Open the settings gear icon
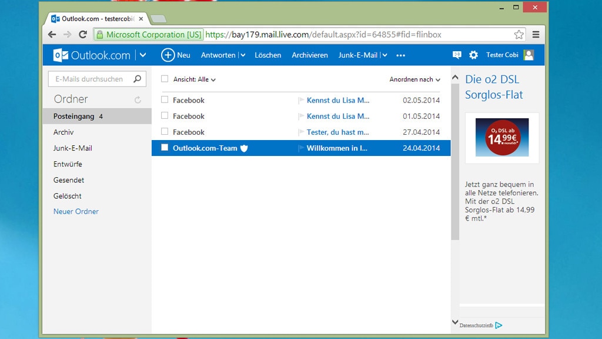Screen dimensions: 602x339 pos(473,55)
